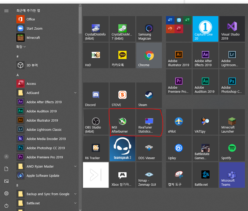Open the Adobe Photoshop CC tile
The height and width of the screenshot is (211, 248).
(232, 82)
